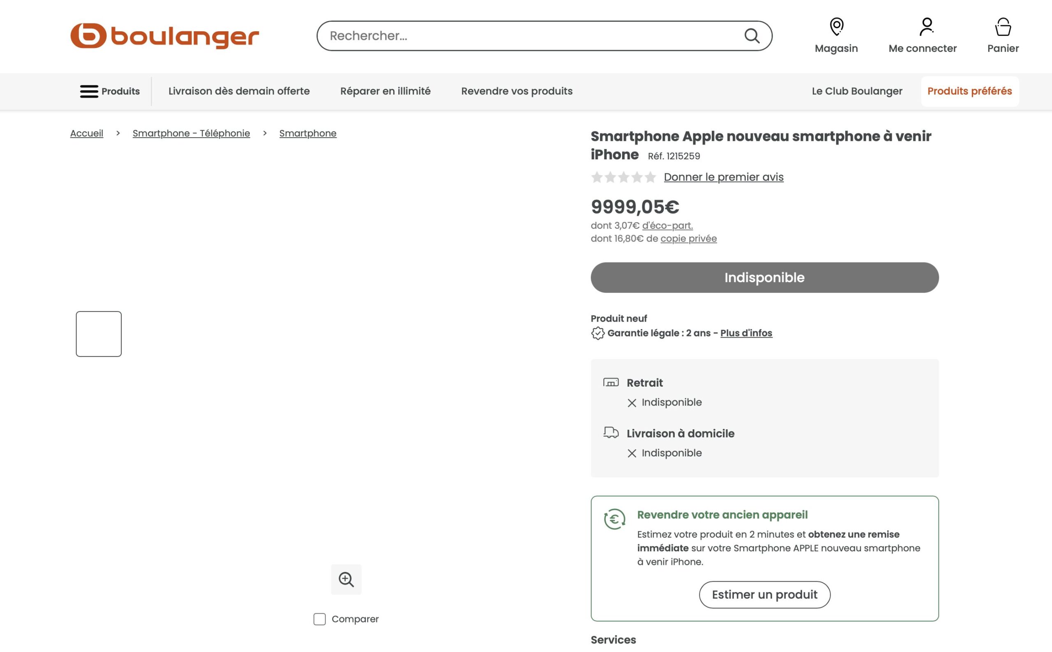Focus the Rechercher search field
1052x652 pixels.
pos(535,36)
